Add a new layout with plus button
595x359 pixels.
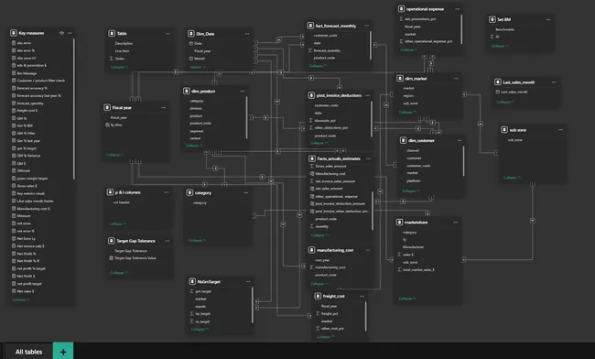pos(63,352)
